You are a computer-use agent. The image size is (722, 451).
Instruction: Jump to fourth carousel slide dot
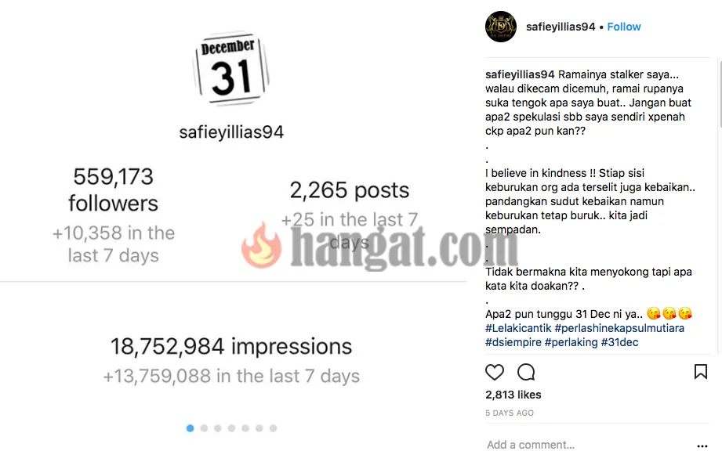[231, 428]
